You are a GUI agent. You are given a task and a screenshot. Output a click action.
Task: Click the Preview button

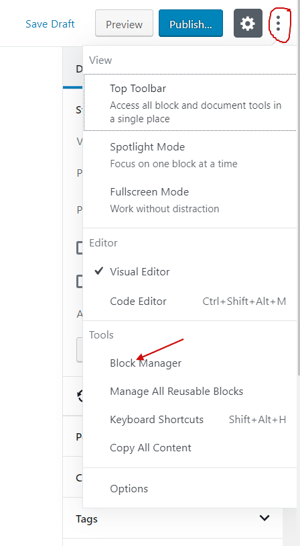[125, 24]
